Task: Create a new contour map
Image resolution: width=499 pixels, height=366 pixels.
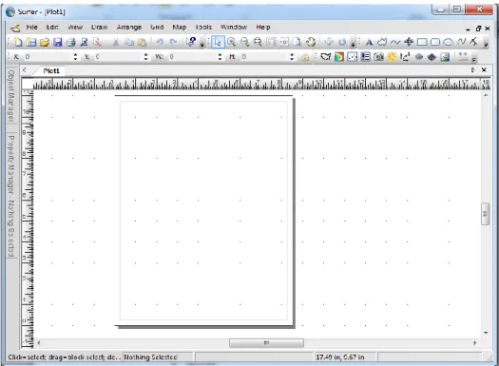Action: 339,57
